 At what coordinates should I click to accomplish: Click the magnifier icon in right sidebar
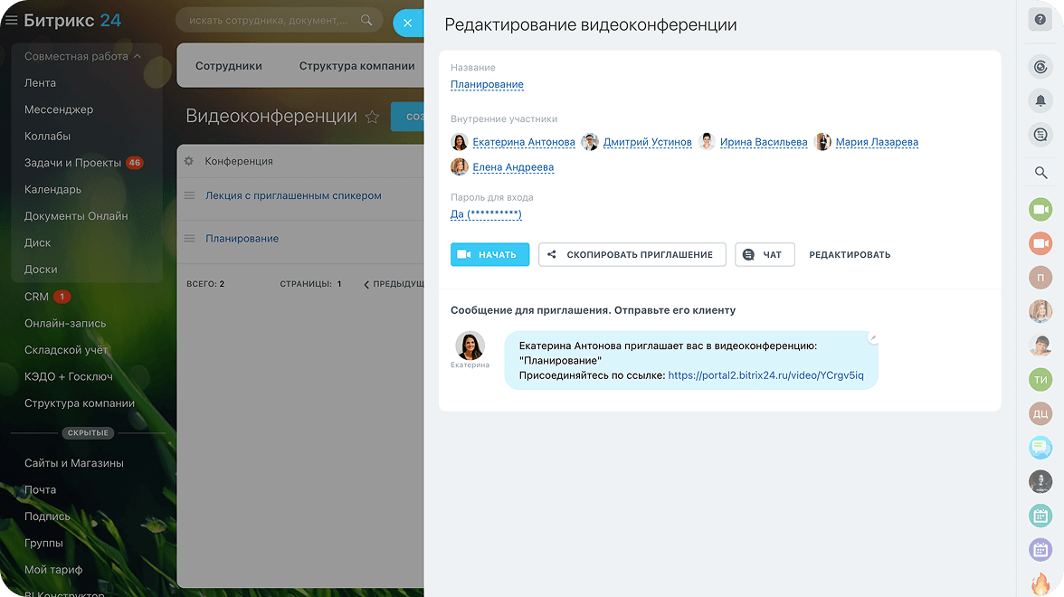coord(1040,173)
